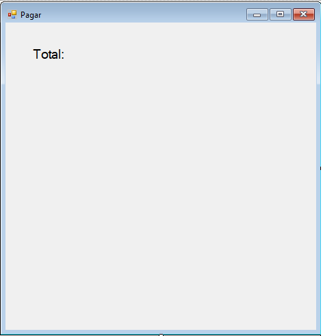Close the Pagar window
Image resolution: width=323 pixels, height=336 pixels.
pyautogui.click(x=304, y=14)
